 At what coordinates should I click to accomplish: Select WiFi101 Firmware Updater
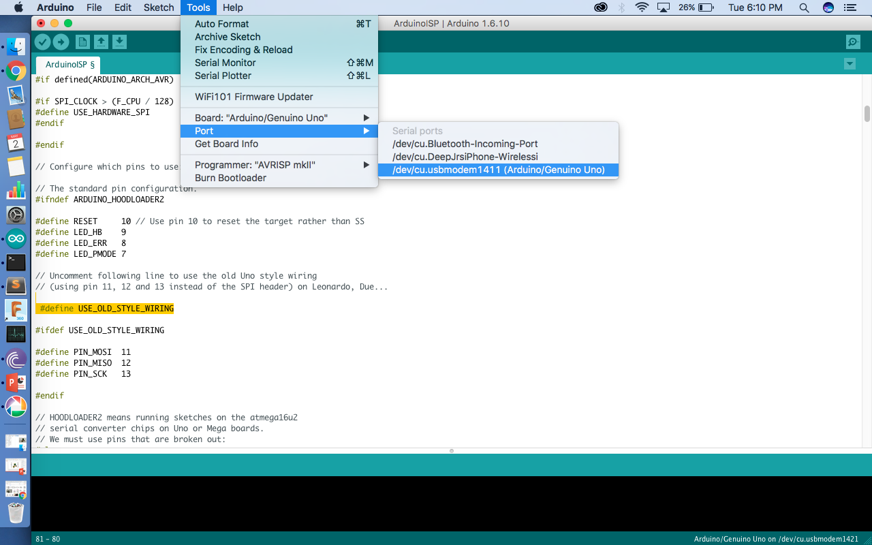pyautogui.click(x=279, y=97)
